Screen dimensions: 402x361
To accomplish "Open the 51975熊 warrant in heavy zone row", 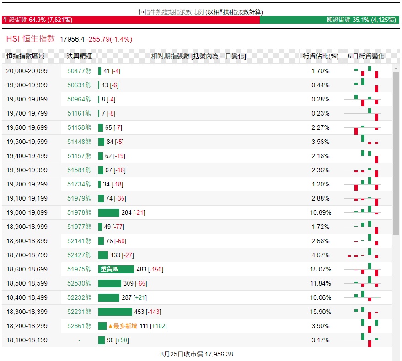I will coord(79,269).
